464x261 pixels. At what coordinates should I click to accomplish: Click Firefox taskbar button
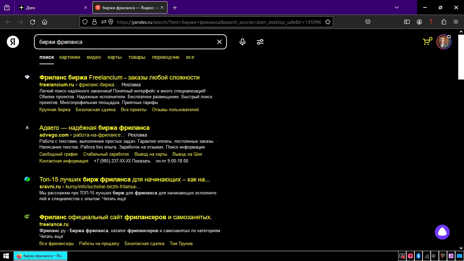(x=40, y=256)
